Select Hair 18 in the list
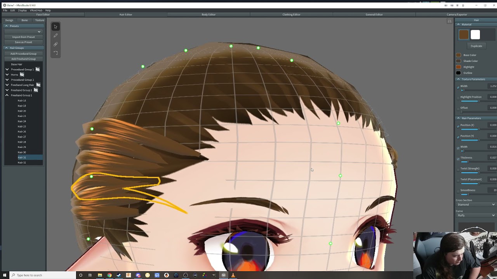Screen dimensions: 497x279 [22, 101]
